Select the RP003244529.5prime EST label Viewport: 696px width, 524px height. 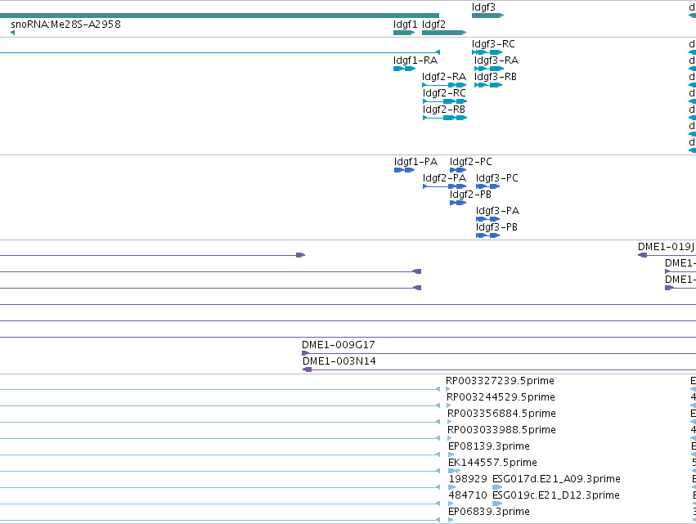pos(501,397)
